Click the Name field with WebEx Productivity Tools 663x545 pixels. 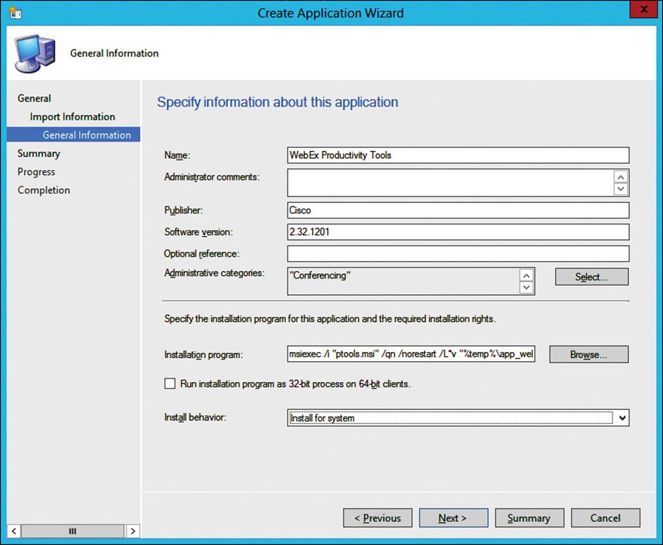458,155
